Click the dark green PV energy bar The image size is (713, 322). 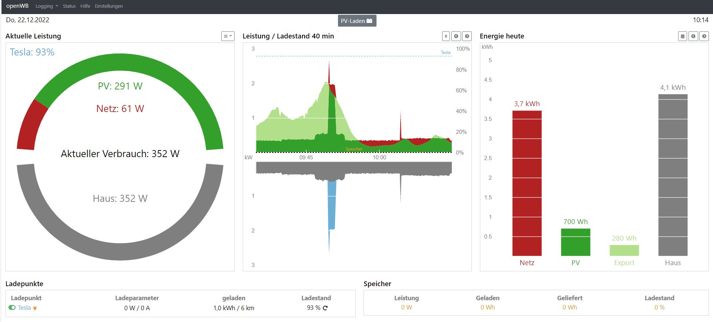point(575,242)
